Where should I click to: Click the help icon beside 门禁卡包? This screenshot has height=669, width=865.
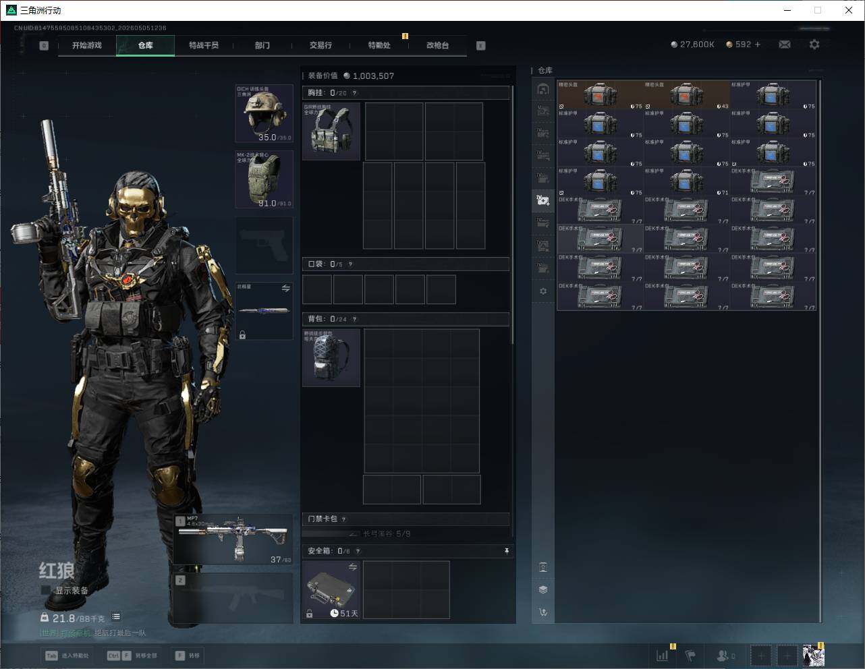pos(344,519)
